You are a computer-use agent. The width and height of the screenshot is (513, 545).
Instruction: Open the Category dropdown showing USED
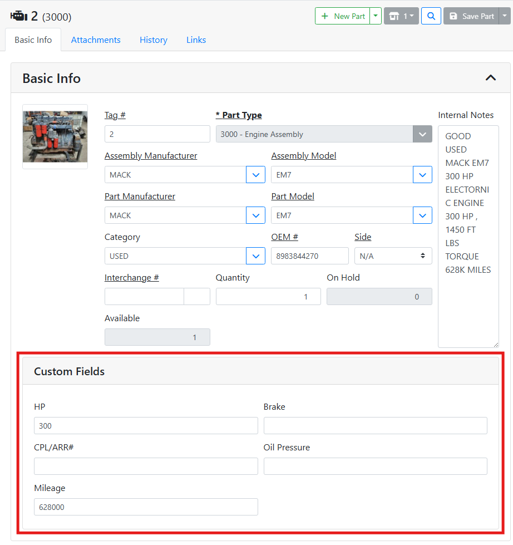255,256
